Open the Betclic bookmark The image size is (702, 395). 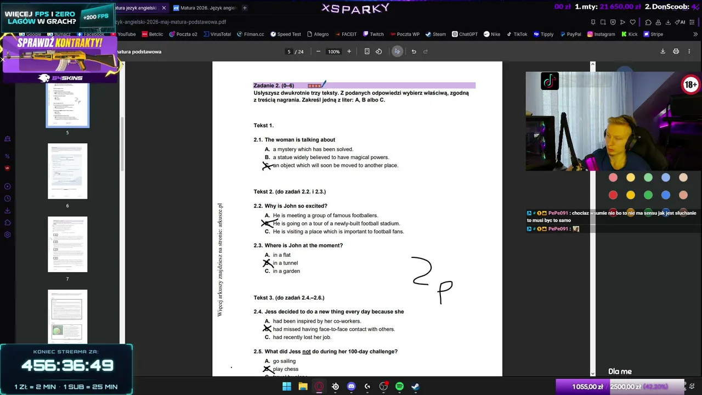[152, 34]
